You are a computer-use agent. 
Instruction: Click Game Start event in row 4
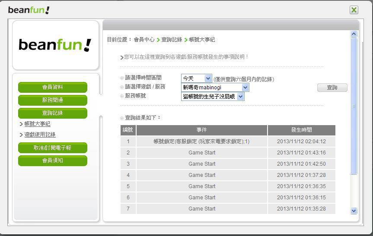202,175
